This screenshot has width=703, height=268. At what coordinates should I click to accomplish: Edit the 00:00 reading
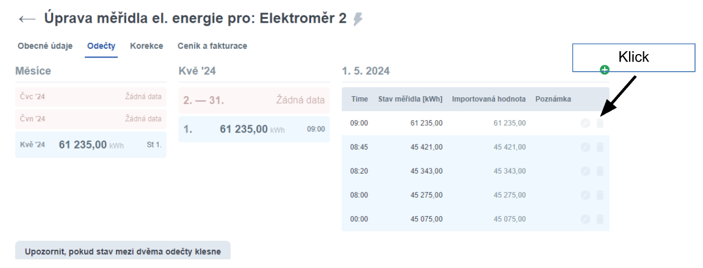click(585, 219)
